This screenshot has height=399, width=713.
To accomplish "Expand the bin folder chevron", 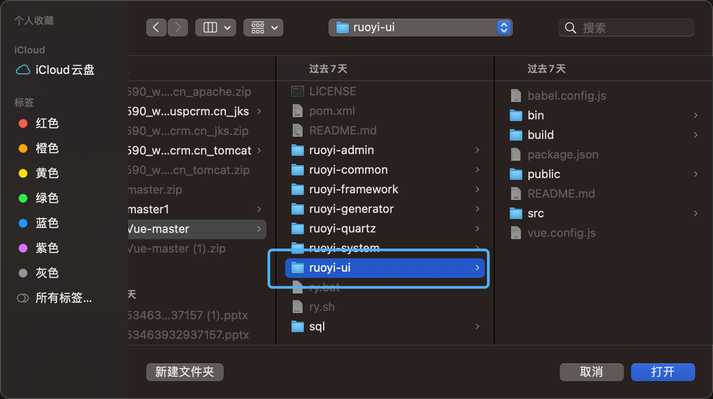I will [x=696, y=115].
